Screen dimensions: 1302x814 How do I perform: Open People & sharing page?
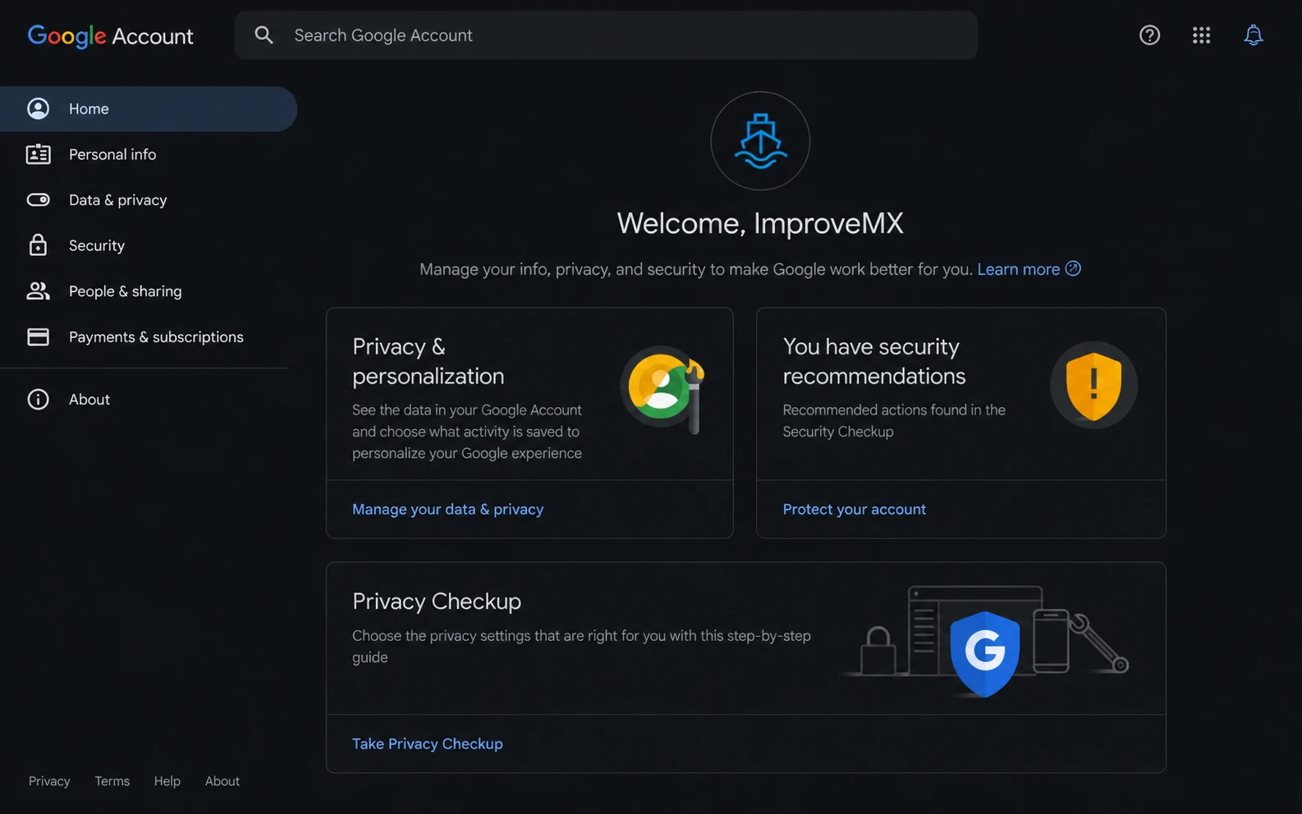(149, 291)
